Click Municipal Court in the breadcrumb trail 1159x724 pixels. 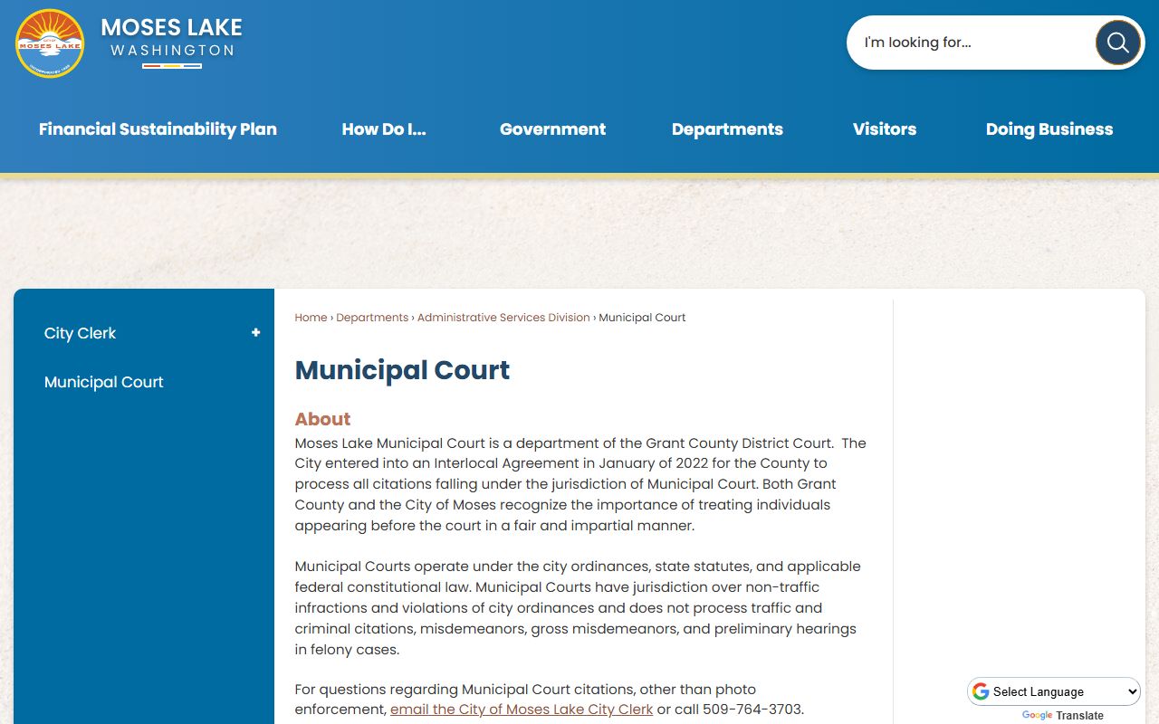[642, 318]
